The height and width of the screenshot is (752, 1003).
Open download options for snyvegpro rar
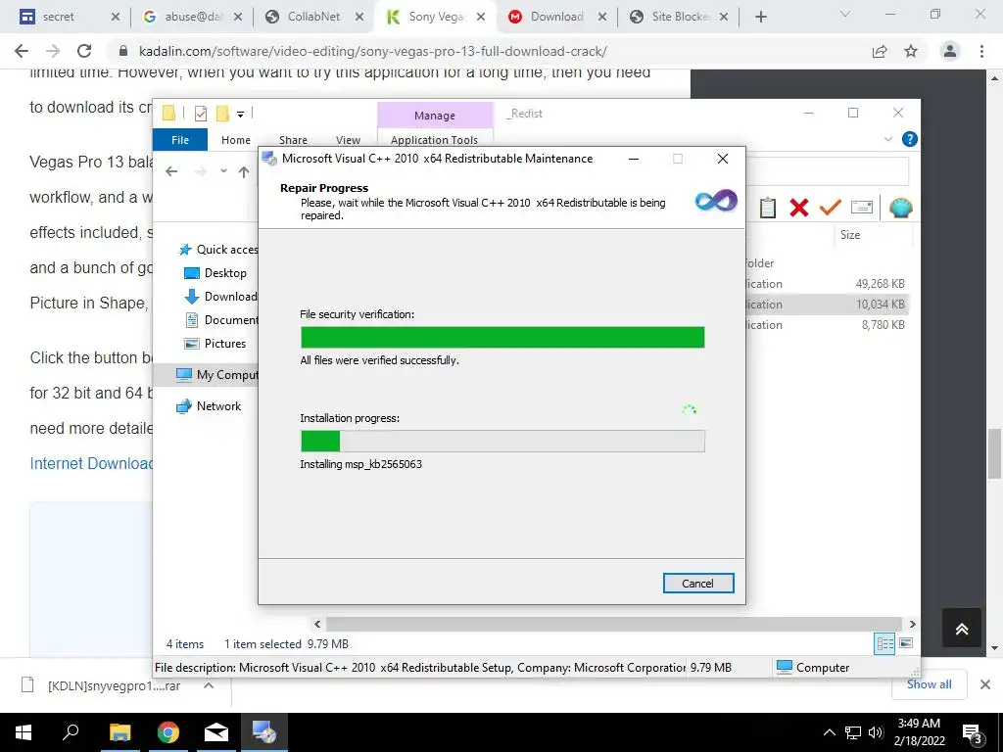tap(208, 685)
